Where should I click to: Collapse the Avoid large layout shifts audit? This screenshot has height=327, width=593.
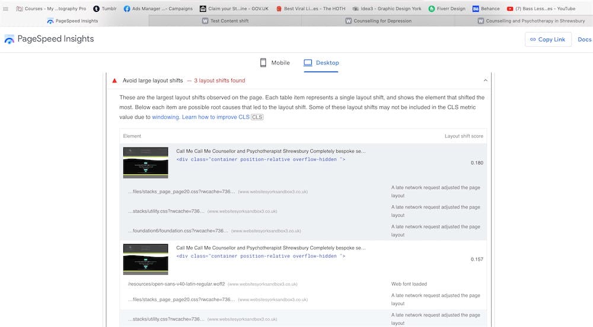(486, 81)
